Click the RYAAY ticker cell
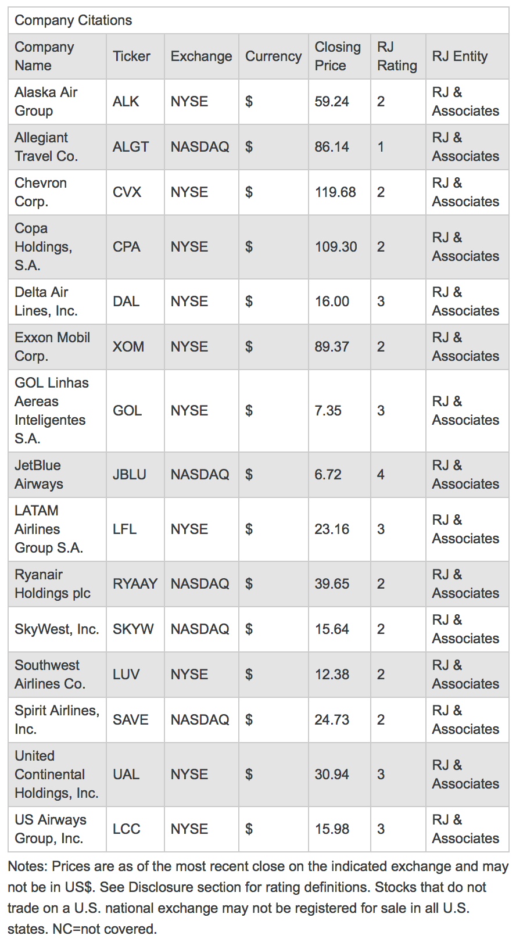 (135, 584)
